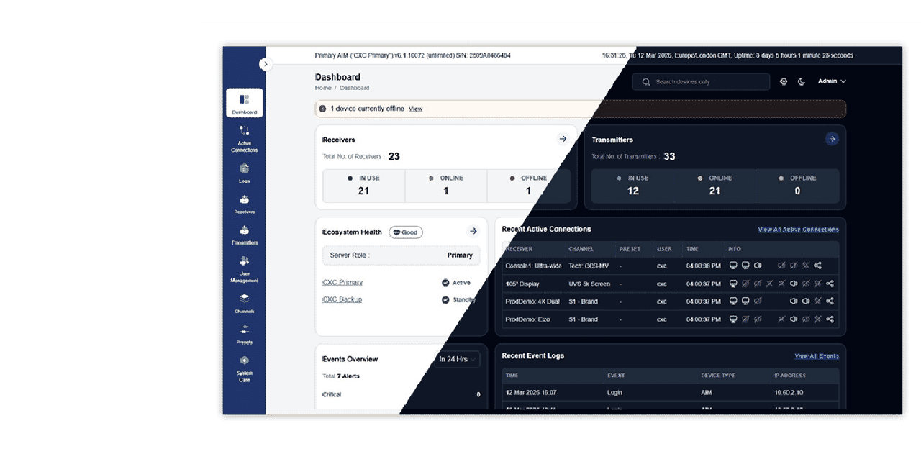921x467 pixels.
Task: Click share icon in ProdDemo: 4K Dual row
Action: tap(830, 301)
